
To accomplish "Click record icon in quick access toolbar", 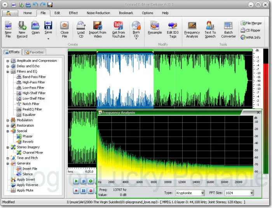I will [x=21, y=5].
